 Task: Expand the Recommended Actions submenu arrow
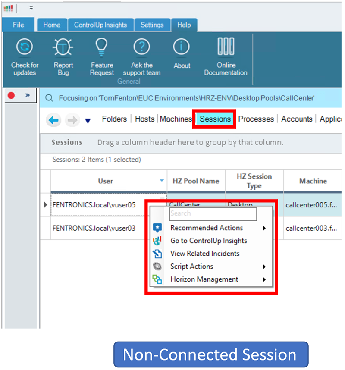click(x=264, y=228)
